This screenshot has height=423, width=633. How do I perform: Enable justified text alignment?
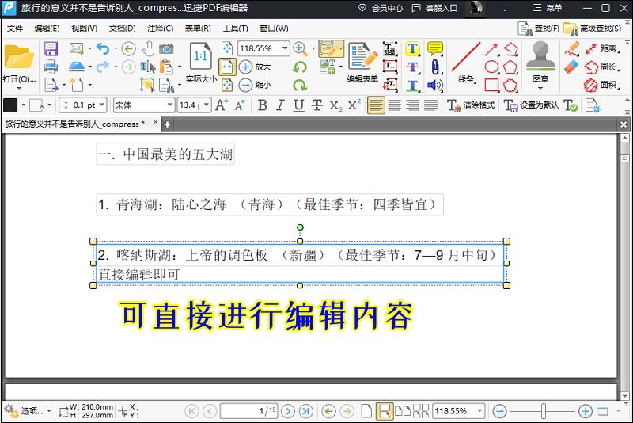430,105
